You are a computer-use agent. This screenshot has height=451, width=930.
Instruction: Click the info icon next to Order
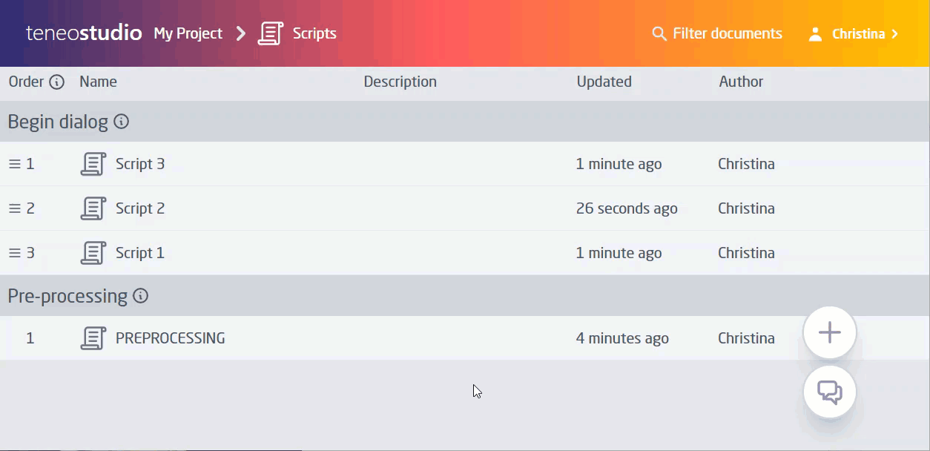58,82
